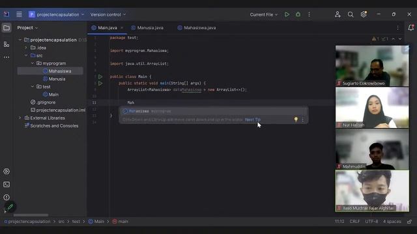417x234 pixels.
Task: Click src in the breadcrumb bar
Action: coord(61,221)
